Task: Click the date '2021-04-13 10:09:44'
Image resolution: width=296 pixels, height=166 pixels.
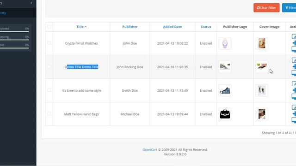Action: 173,114
